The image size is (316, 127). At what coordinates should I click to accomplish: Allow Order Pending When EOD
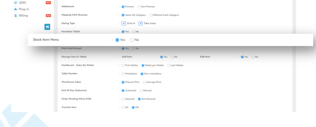tap(123, 99)
